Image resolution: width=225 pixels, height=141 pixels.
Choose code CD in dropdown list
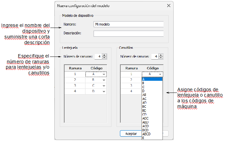(152, 114)
